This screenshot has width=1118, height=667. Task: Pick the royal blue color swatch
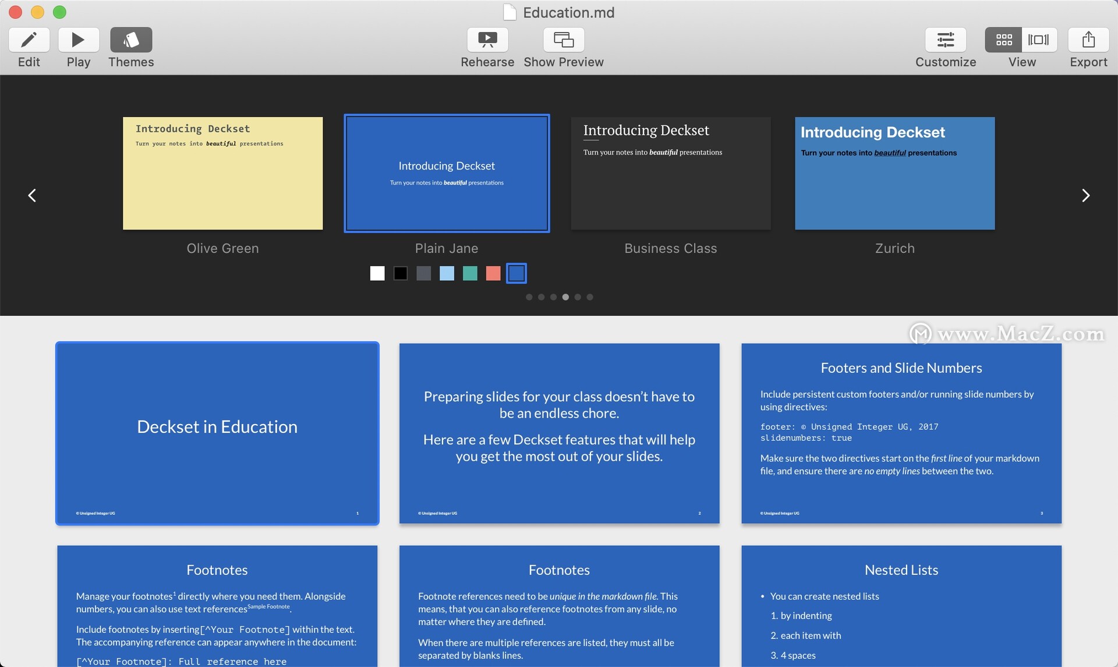516,273
